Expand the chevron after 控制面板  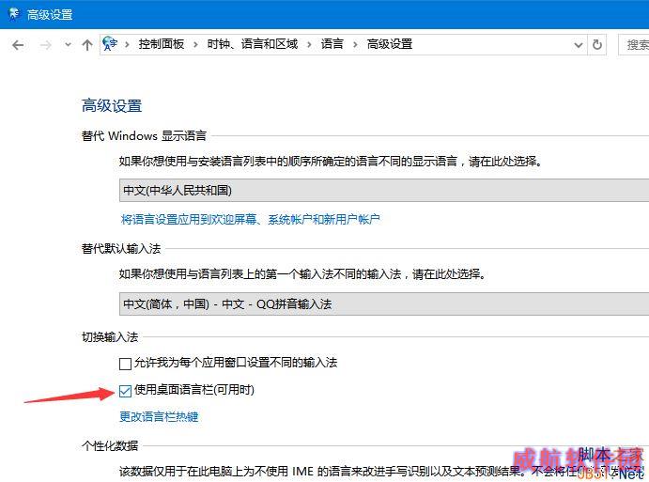click(x=195, y=44)
